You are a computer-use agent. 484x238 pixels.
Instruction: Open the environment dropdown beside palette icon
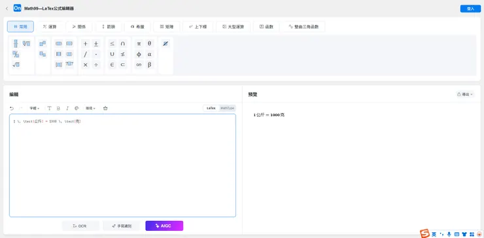[x=90, y=108]
